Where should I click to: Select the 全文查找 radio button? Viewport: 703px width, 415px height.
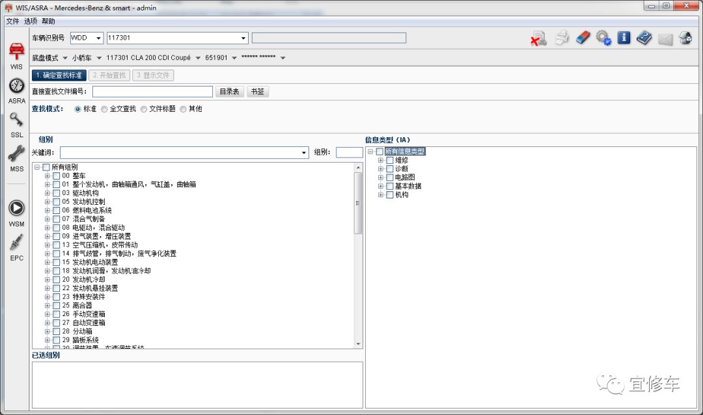104,109
